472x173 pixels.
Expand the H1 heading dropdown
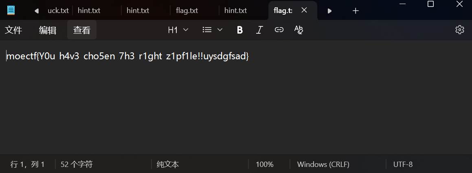[x=178, y=30]
